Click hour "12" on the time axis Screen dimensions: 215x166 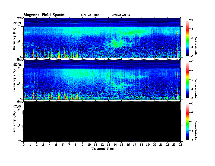point(102,145)
